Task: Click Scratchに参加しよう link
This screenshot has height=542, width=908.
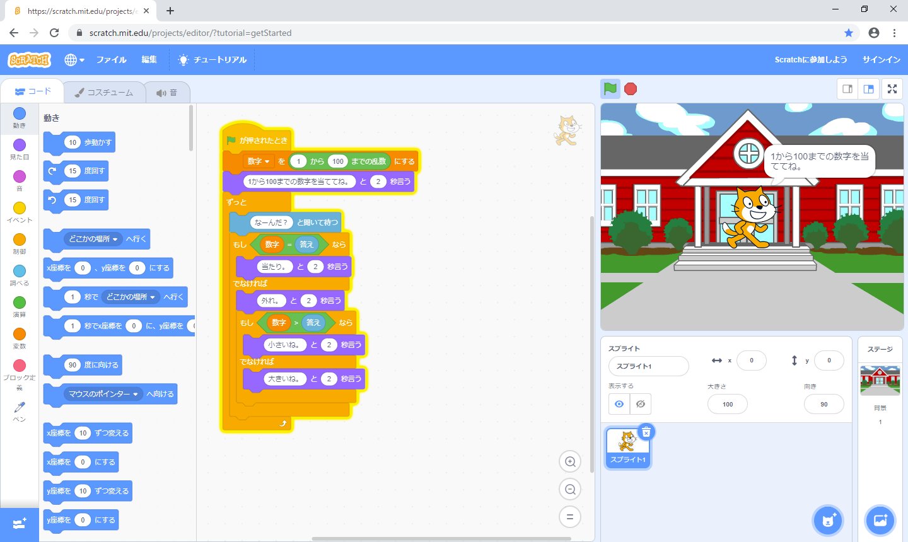Action: 810,60
